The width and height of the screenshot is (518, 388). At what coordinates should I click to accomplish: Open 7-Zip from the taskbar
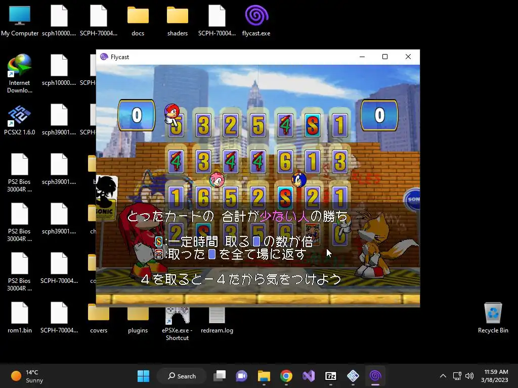331,376
